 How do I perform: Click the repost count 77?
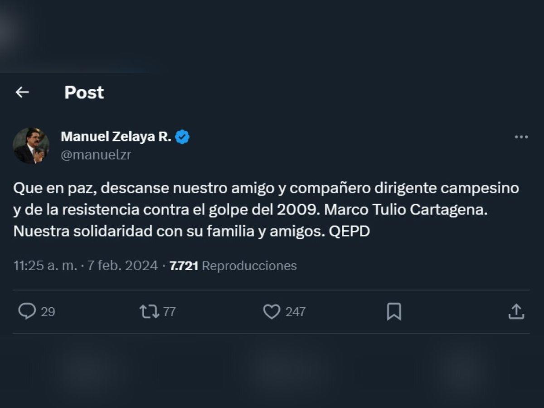pos(169,312)
